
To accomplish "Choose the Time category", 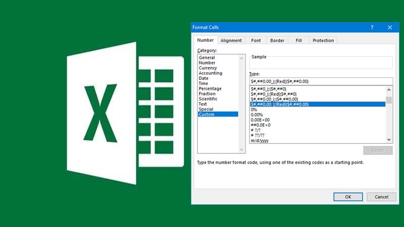I will (x=218, y=83).
